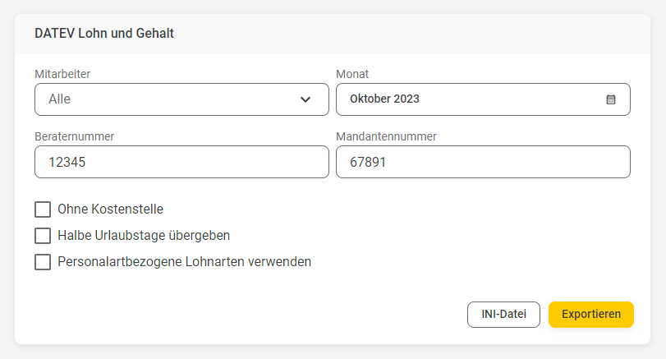Click the 'DATEV Lohn und Gehalt' heading
666x359 pixels.
click(x=104, y=33)
